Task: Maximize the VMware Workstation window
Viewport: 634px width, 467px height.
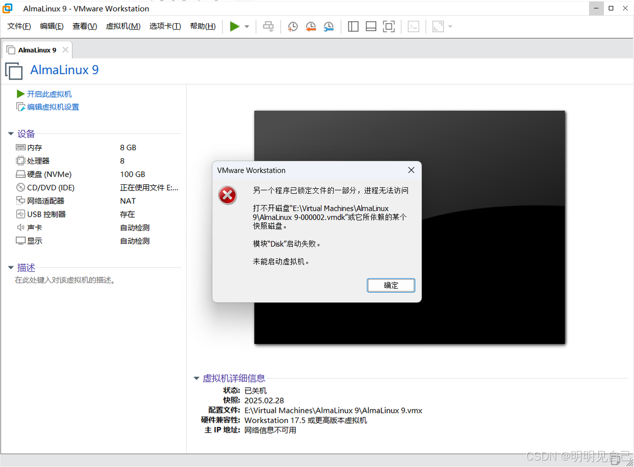Action: (611, 8)
